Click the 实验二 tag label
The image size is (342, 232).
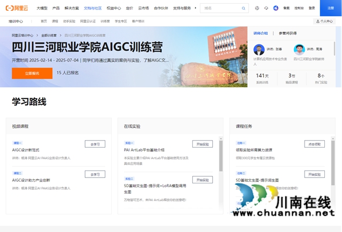[x=129, y=179]
